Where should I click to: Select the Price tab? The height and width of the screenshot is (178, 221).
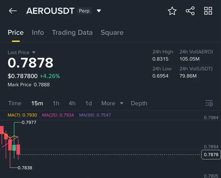(16, 33)
